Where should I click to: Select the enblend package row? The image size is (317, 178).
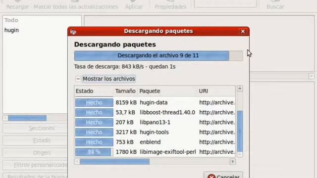pyautogui.click(x=155, y=142)
